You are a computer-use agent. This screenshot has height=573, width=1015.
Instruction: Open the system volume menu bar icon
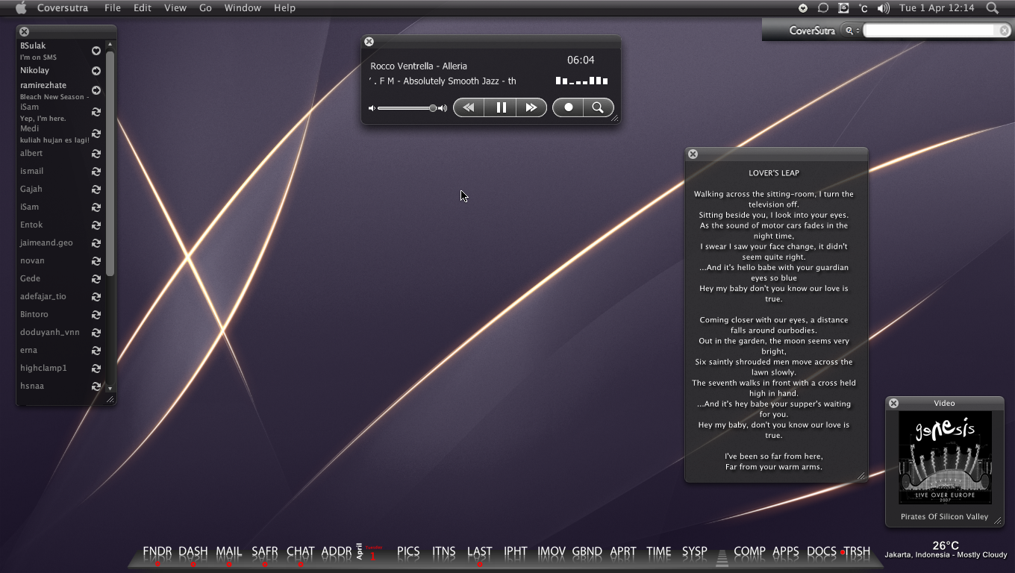click(884, 8)
